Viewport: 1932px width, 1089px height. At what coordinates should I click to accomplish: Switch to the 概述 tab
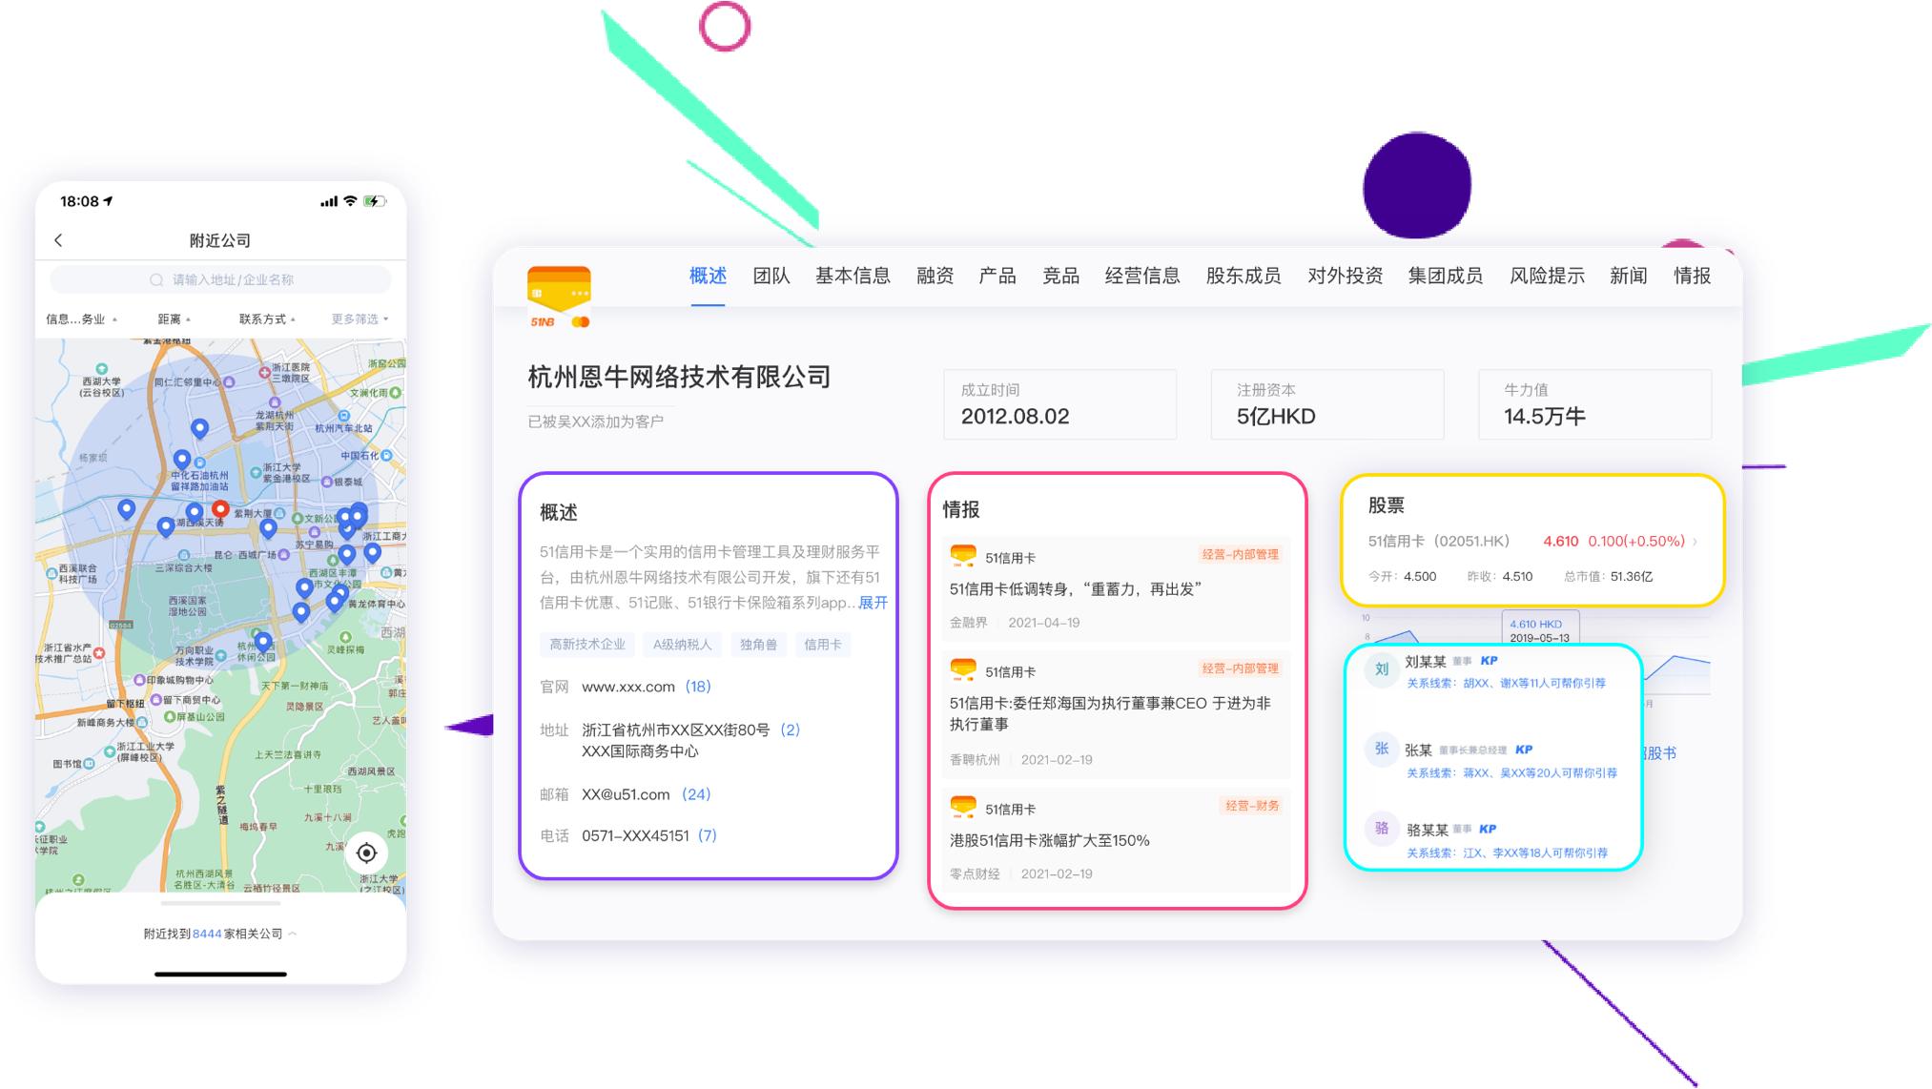tap(708, 276)
